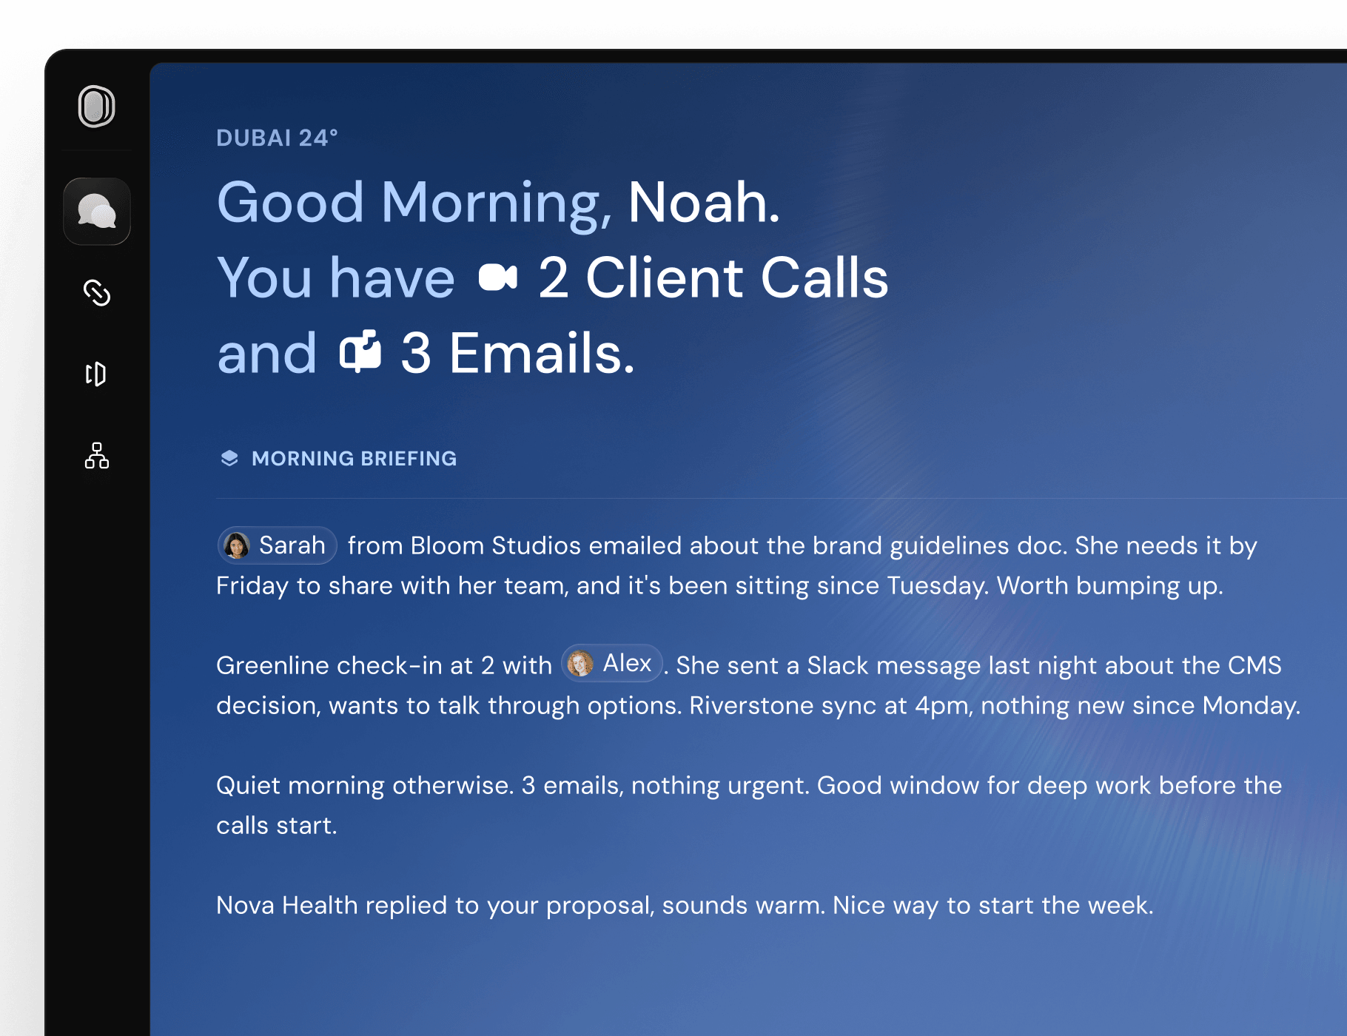Screen dimensions: 1347x1036
Task: Open the hierarchy diagram sidebar icon
Action: (96, 456)
